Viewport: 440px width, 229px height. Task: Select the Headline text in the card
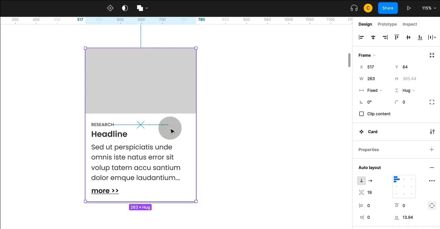click(x=109, y=134)
